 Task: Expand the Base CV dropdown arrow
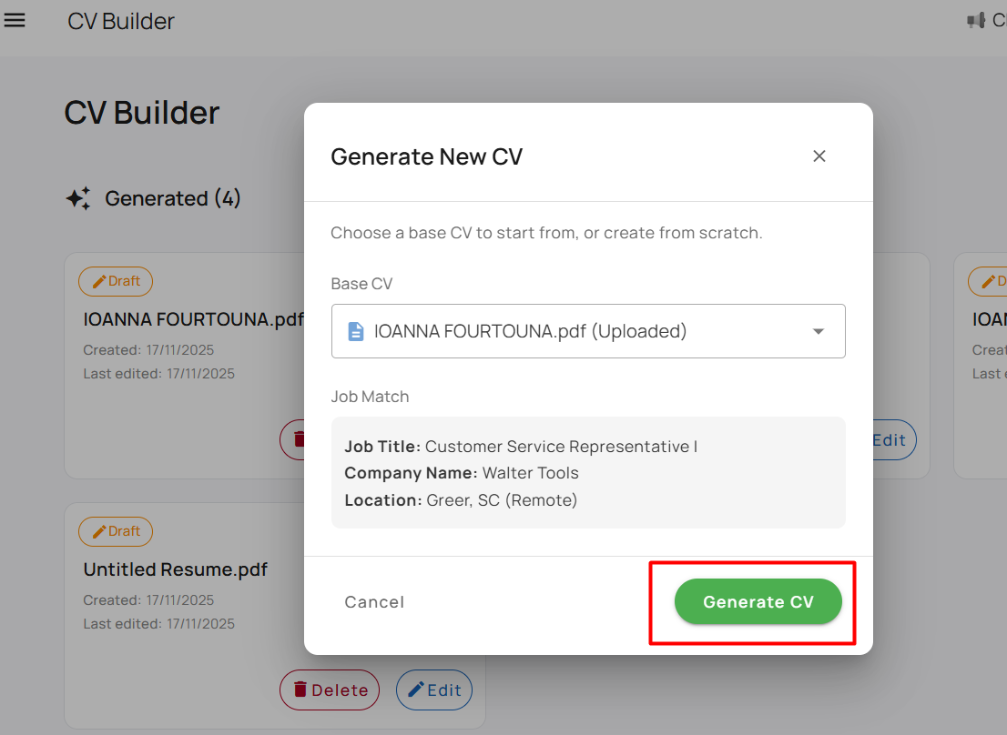point(818,331)
